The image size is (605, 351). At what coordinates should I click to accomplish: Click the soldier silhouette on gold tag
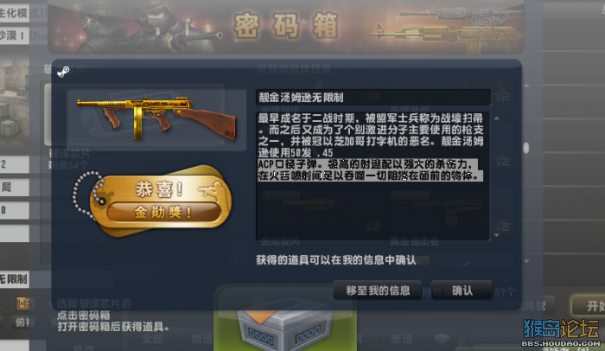[210, 190]
